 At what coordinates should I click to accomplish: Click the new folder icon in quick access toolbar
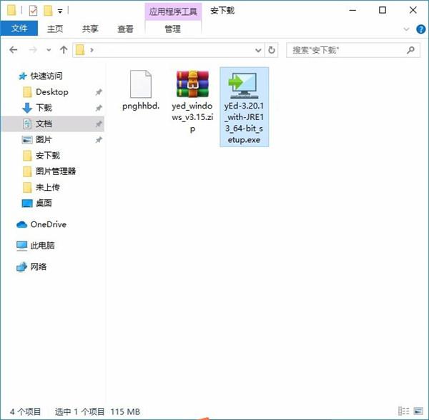[x=48, y=11]
